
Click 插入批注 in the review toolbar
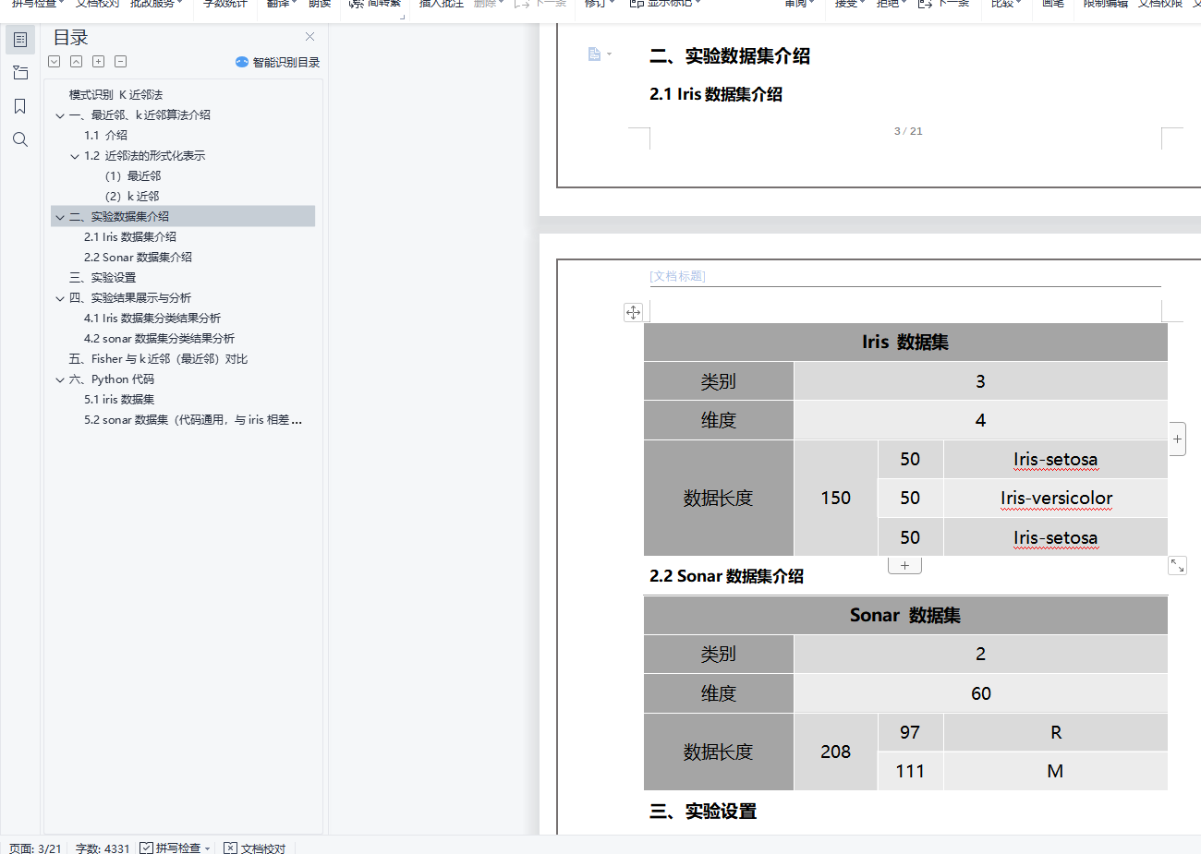(x=442, y=5)
